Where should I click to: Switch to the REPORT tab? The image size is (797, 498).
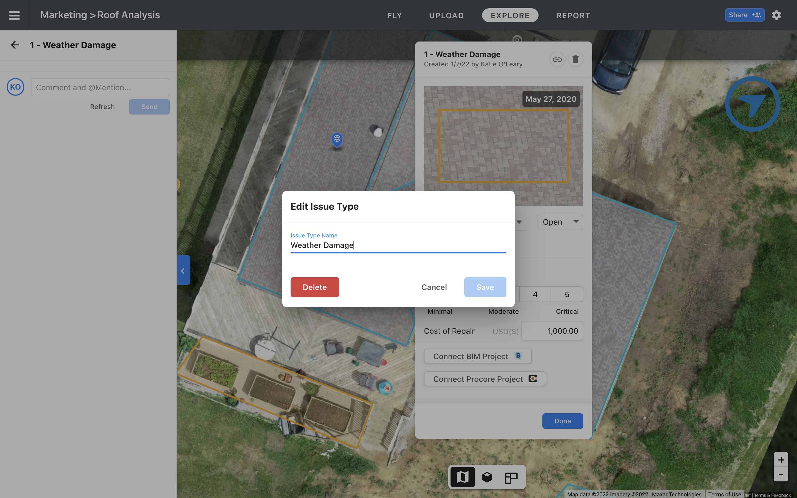click(x=573, y=15)
